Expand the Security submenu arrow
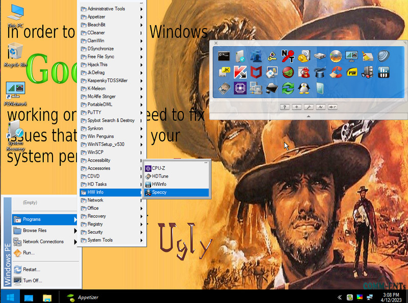Image resolution: width=408 pixels, height=303 pixels. pyautogui.click(x=142, y=233)
